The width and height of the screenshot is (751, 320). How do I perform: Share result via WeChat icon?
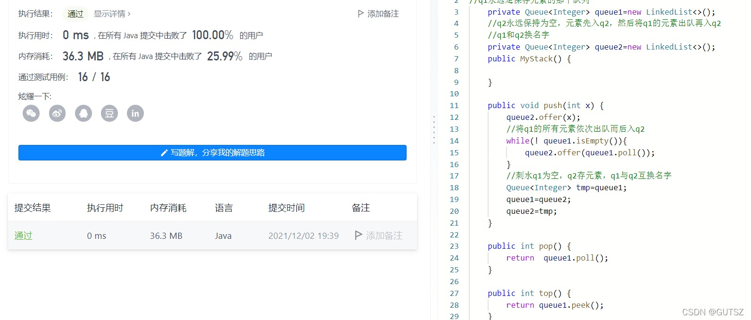(31, 113)
